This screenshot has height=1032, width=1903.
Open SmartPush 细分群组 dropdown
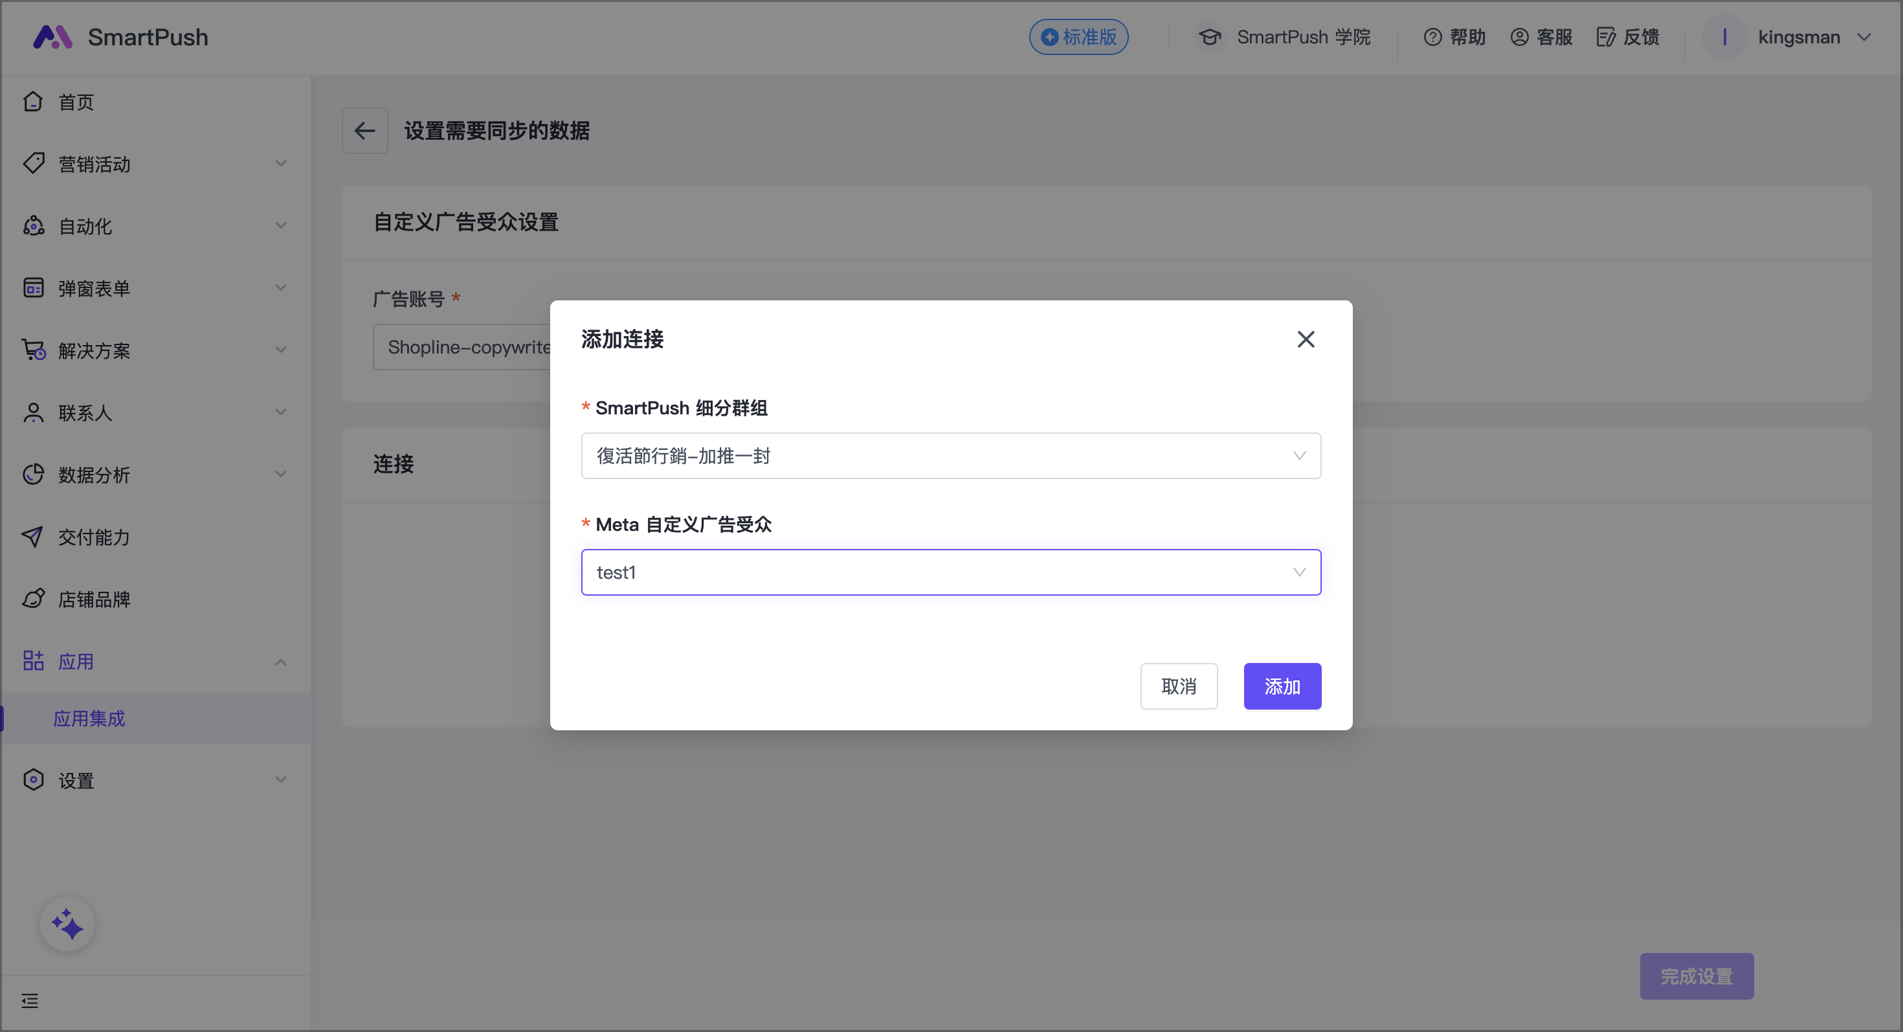tap(951, 456)
